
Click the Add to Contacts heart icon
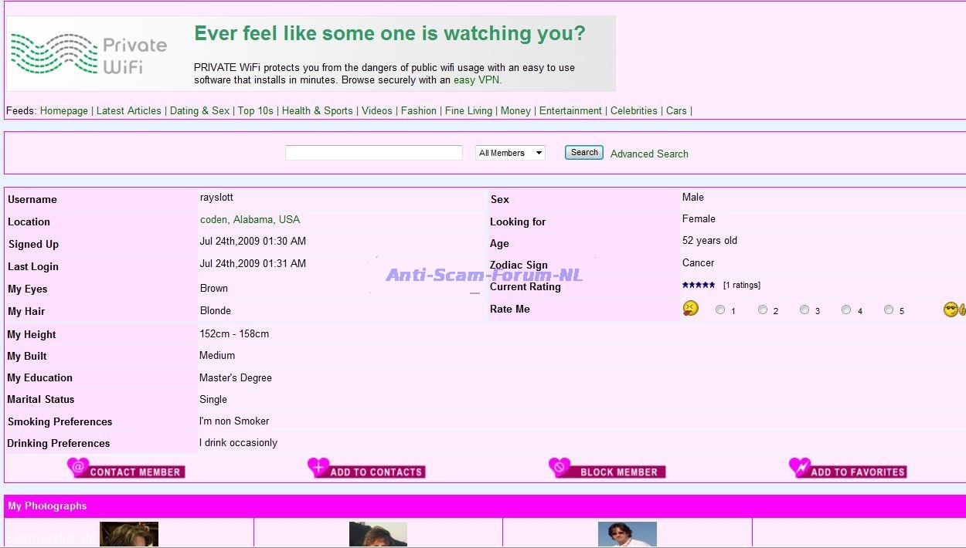[x=318, y=467]
